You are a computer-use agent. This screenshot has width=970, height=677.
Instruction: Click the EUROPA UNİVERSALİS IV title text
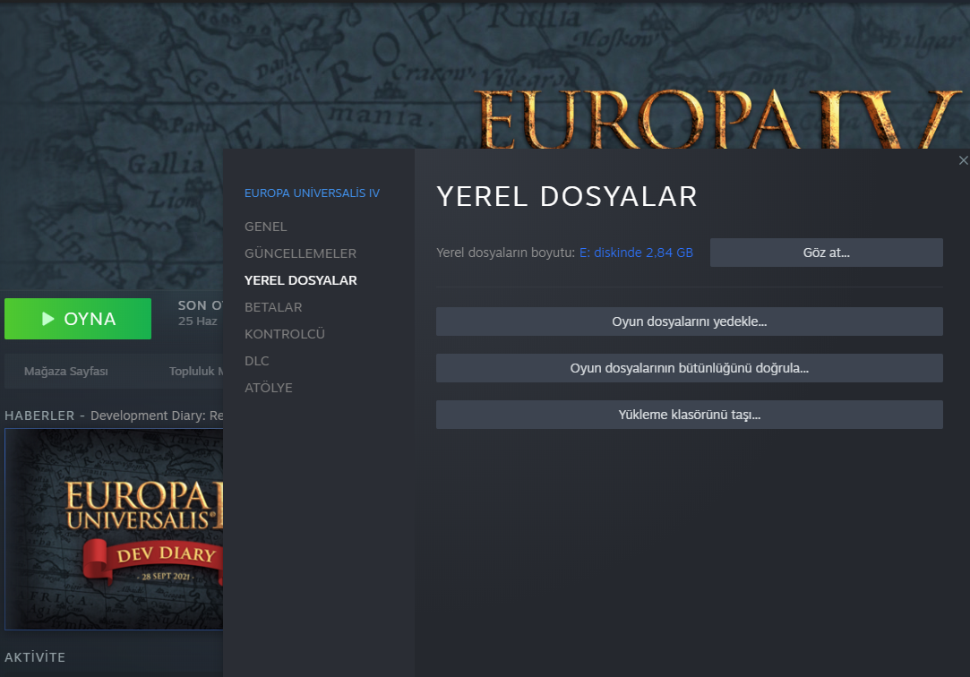[x=312, y=193]
